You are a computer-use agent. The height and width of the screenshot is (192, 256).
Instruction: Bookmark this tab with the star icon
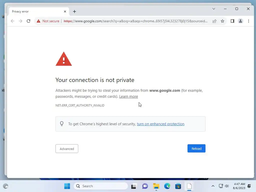coord(222,21)
